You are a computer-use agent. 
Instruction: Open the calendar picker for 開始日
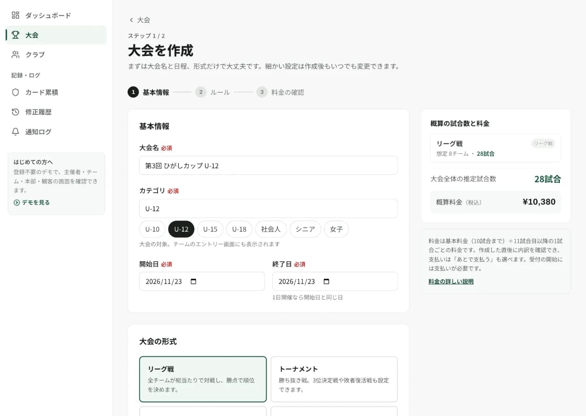click(194, 282)
